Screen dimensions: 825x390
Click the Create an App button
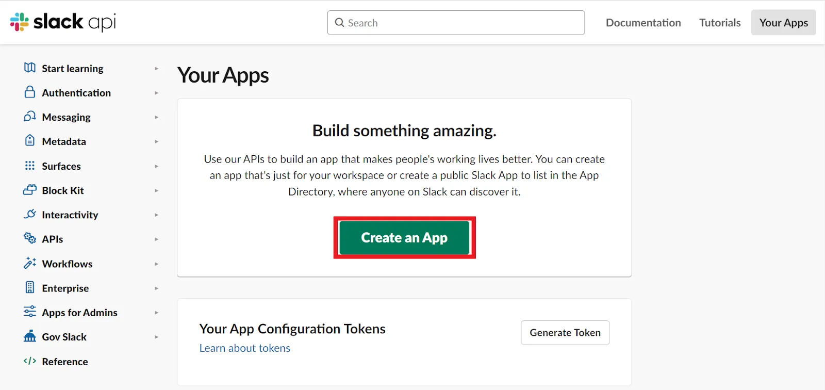click(404, 237)
